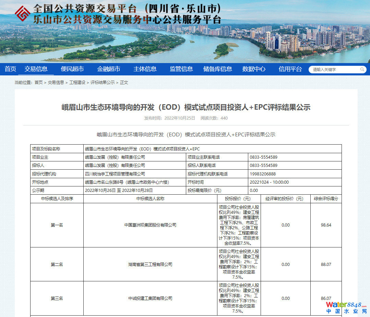Open the 数据中心 navigation item

point(254,69)
